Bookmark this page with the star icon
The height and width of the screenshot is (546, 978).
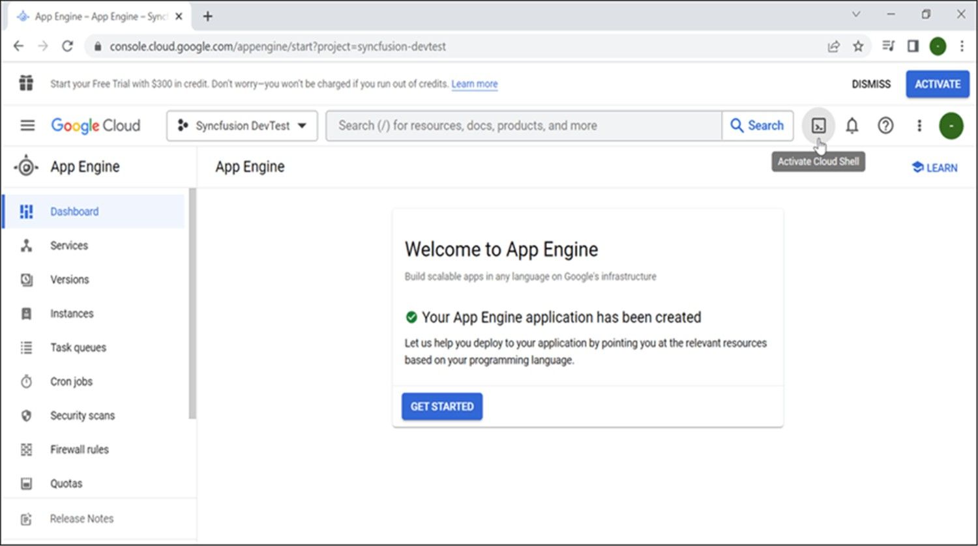point(858,46)
